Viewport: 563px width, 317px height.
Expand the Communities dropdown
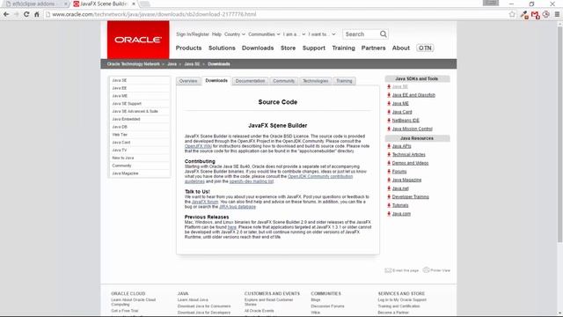264,34
